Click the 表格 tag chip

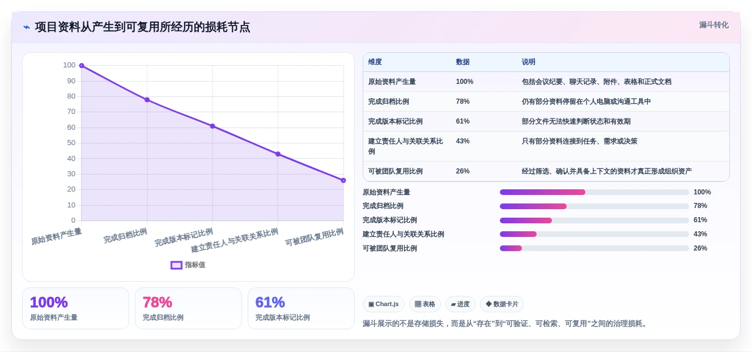coord(425,304)
